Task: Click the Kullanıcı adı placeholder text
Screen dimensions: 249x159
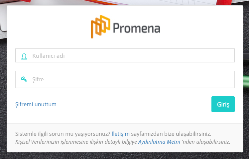Action: coord(49,56)
